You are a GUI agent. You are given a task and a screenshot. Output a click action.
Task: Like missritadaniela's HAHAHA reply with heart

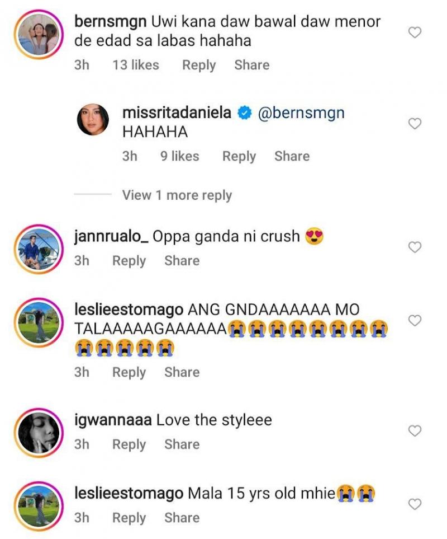click(x=415, y=124)
